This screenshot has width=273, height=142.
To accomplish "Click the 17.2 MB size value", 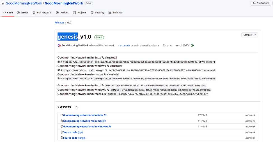I will pyautogui.click(x=202, y=115).
